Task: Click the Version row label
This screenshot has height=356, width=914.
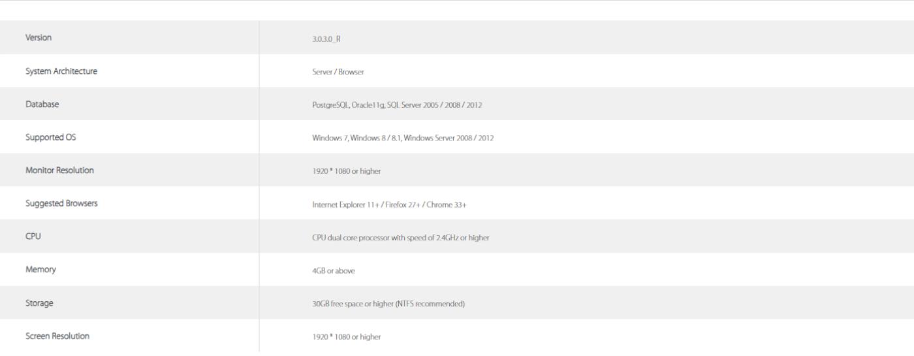Action: pos(39,38)
